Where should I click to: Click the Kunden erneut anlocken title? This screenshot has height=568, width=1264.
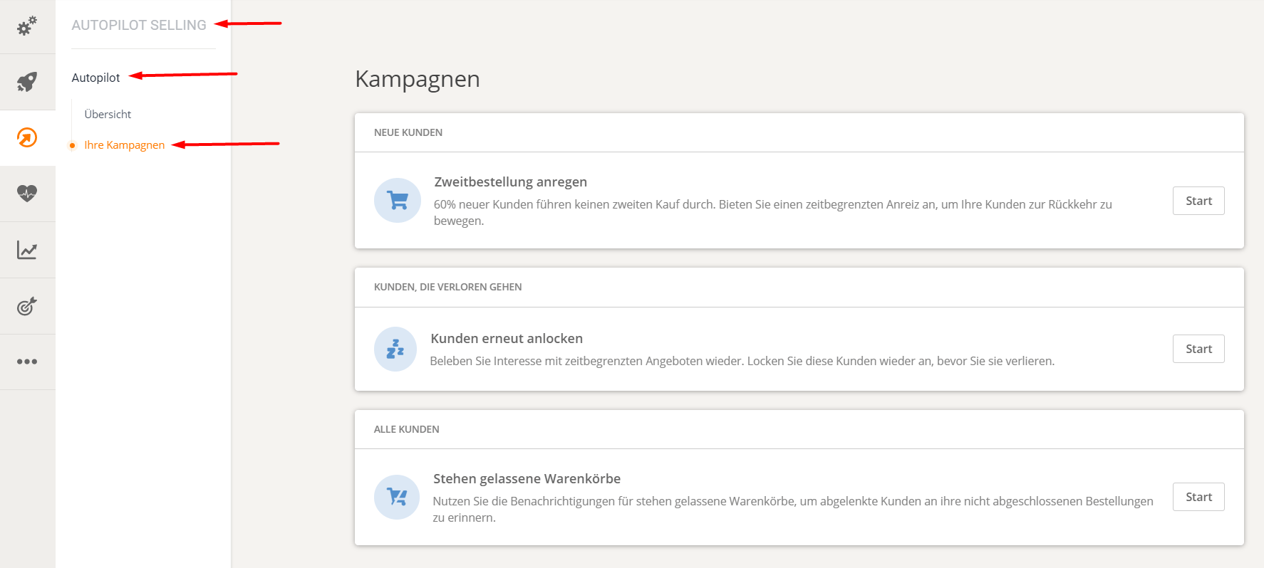point(507,339)
